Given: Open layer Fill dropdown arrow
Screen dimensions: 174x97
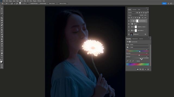Looking at the screenshot, I should [x=147, y=18].
